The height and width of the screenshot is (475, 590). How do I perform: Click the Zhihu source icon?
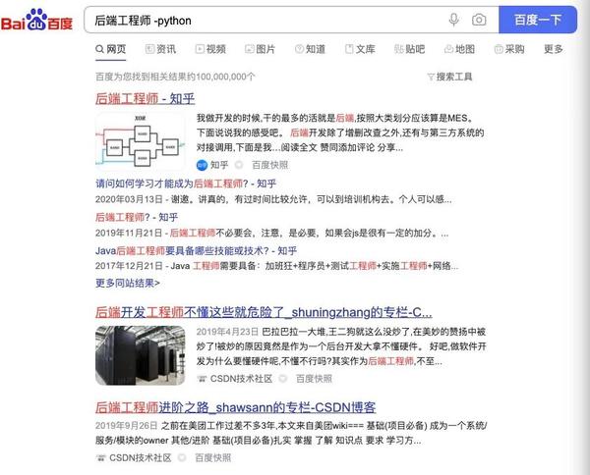coord(202,165)
